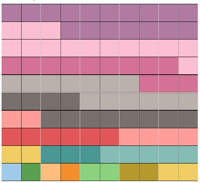
Task: Select the dark pink square following the light gray squares
Action: point(149,84)
